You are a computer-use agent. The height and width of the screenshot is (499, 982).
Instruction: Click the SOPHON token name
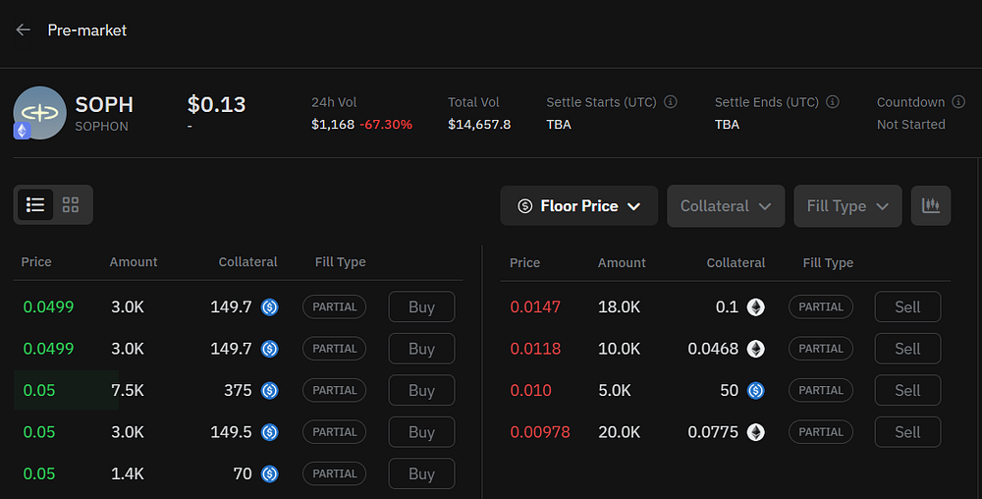pos(101,127)
